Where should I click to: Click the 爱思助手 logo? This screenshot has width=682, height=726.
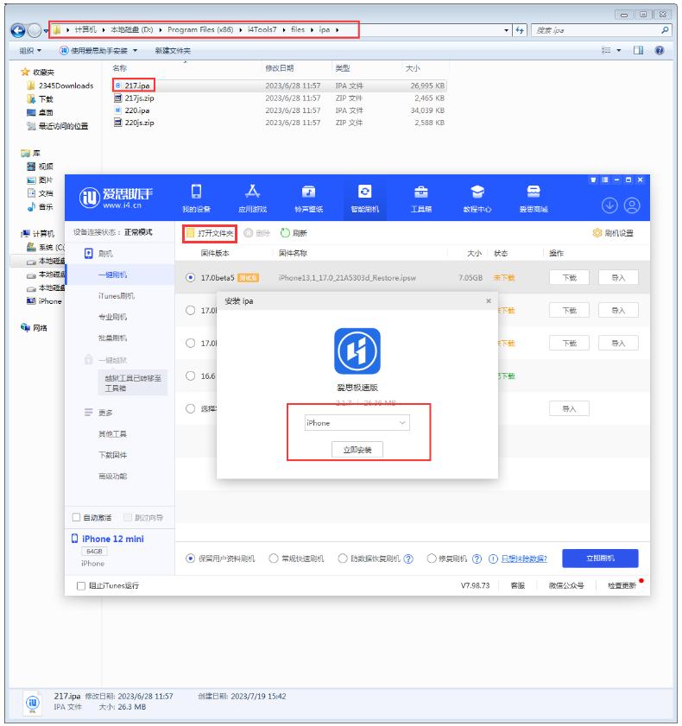point(116,198)
